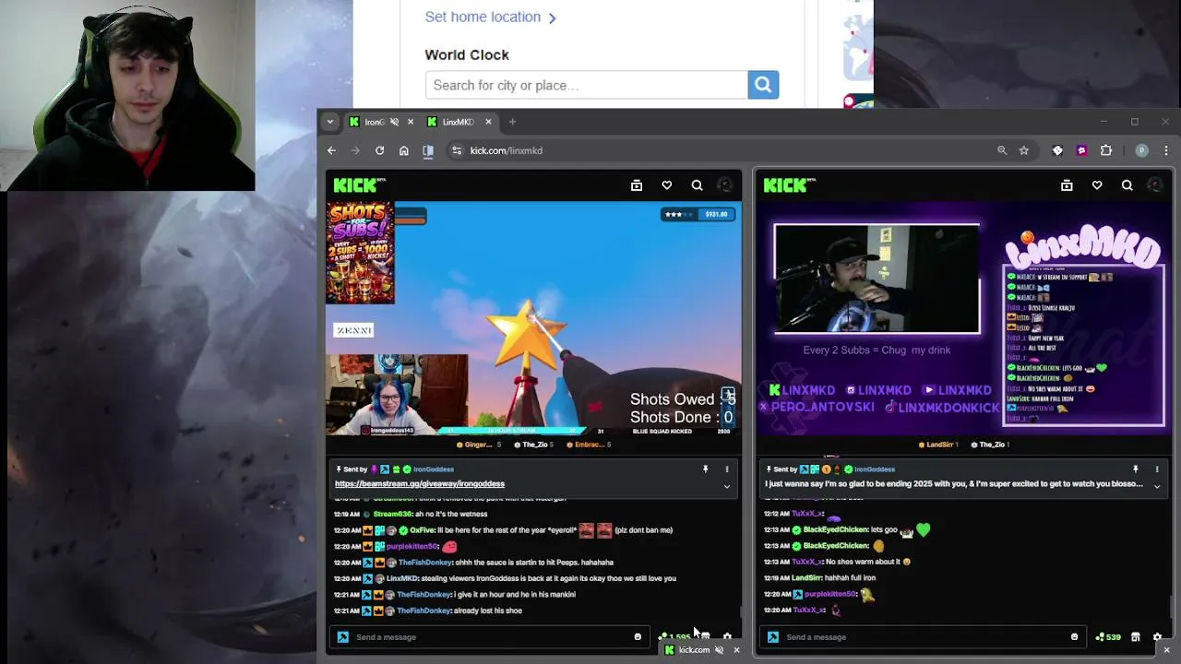Open user avatar in right pane header
The width and height of the screenshot is (1181, 664).
(1155, 185)
